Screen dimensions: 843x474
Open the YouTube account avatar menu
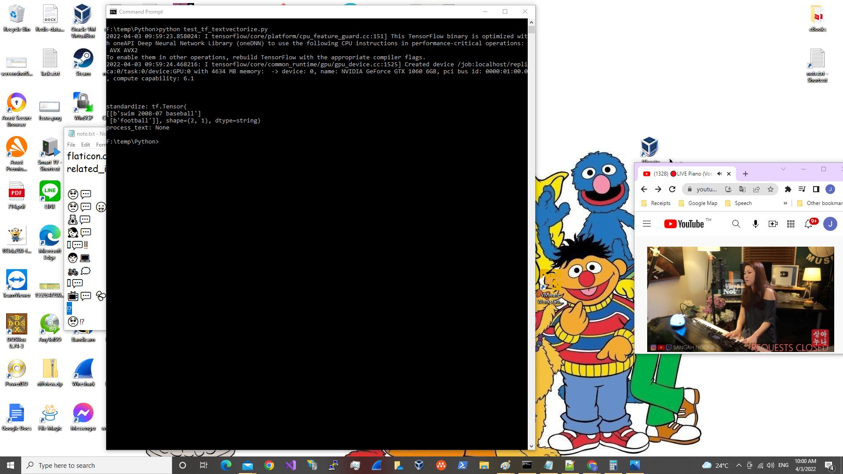tap(830, 224)
